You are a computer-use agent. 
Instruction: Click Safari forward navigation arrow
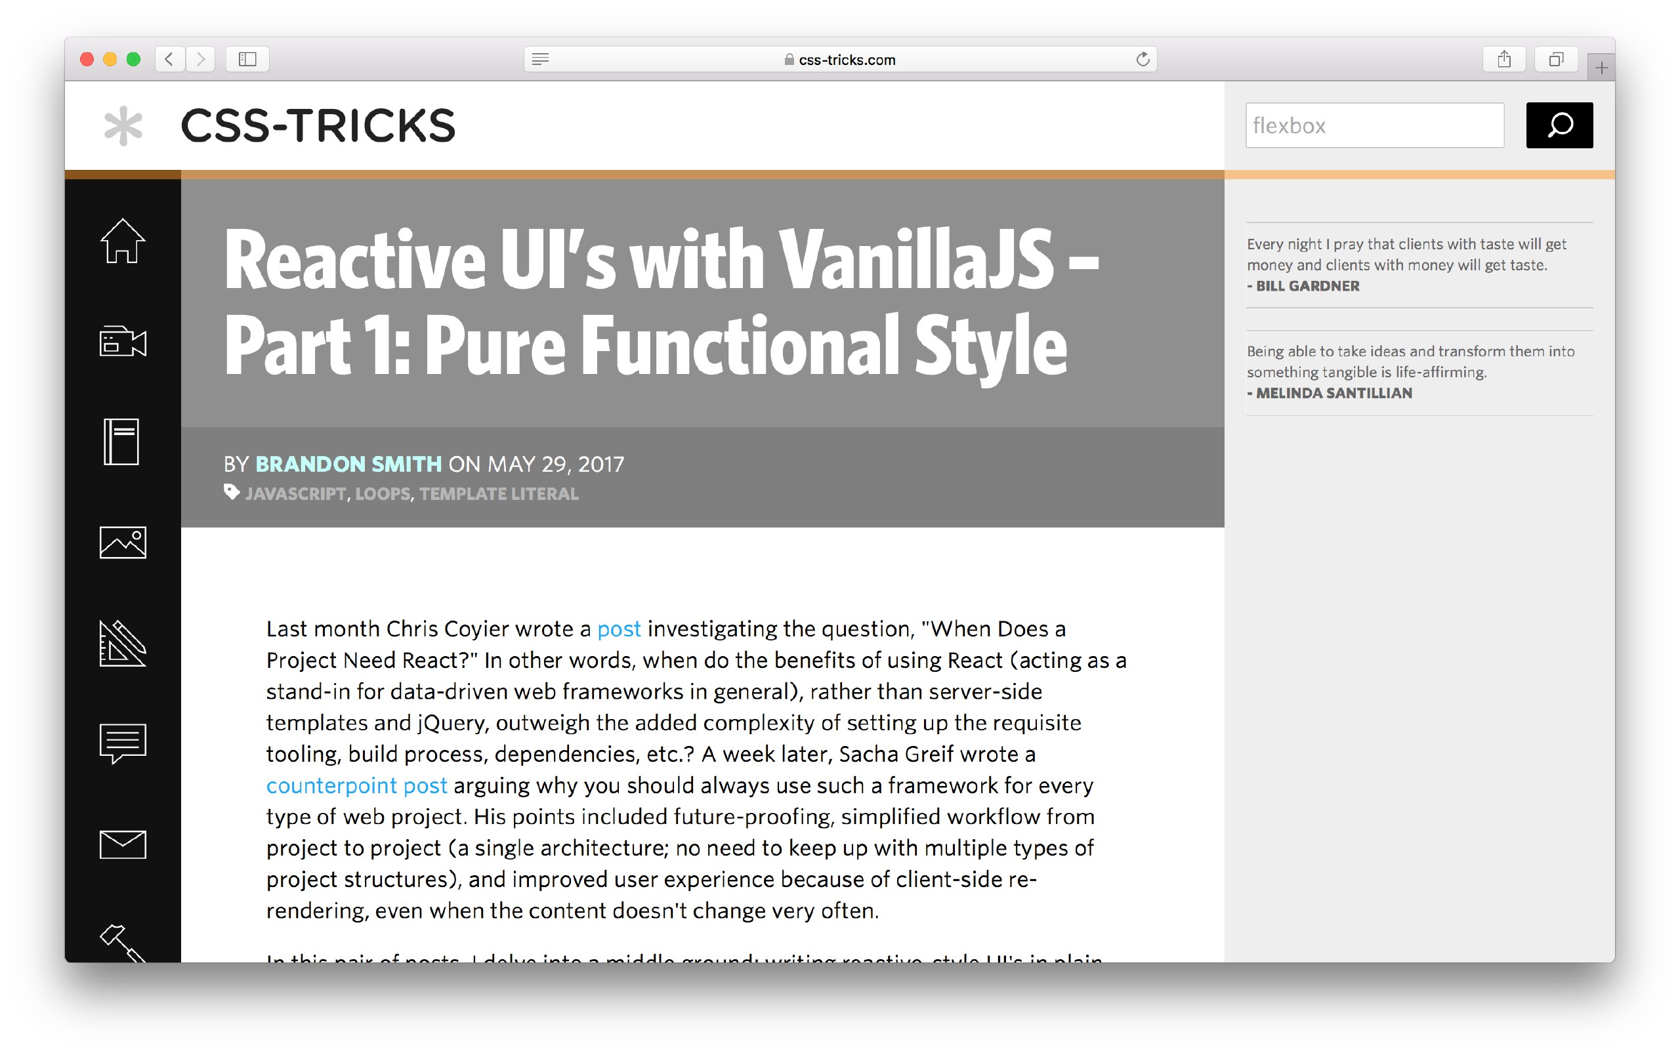click(x=200, y=58)
